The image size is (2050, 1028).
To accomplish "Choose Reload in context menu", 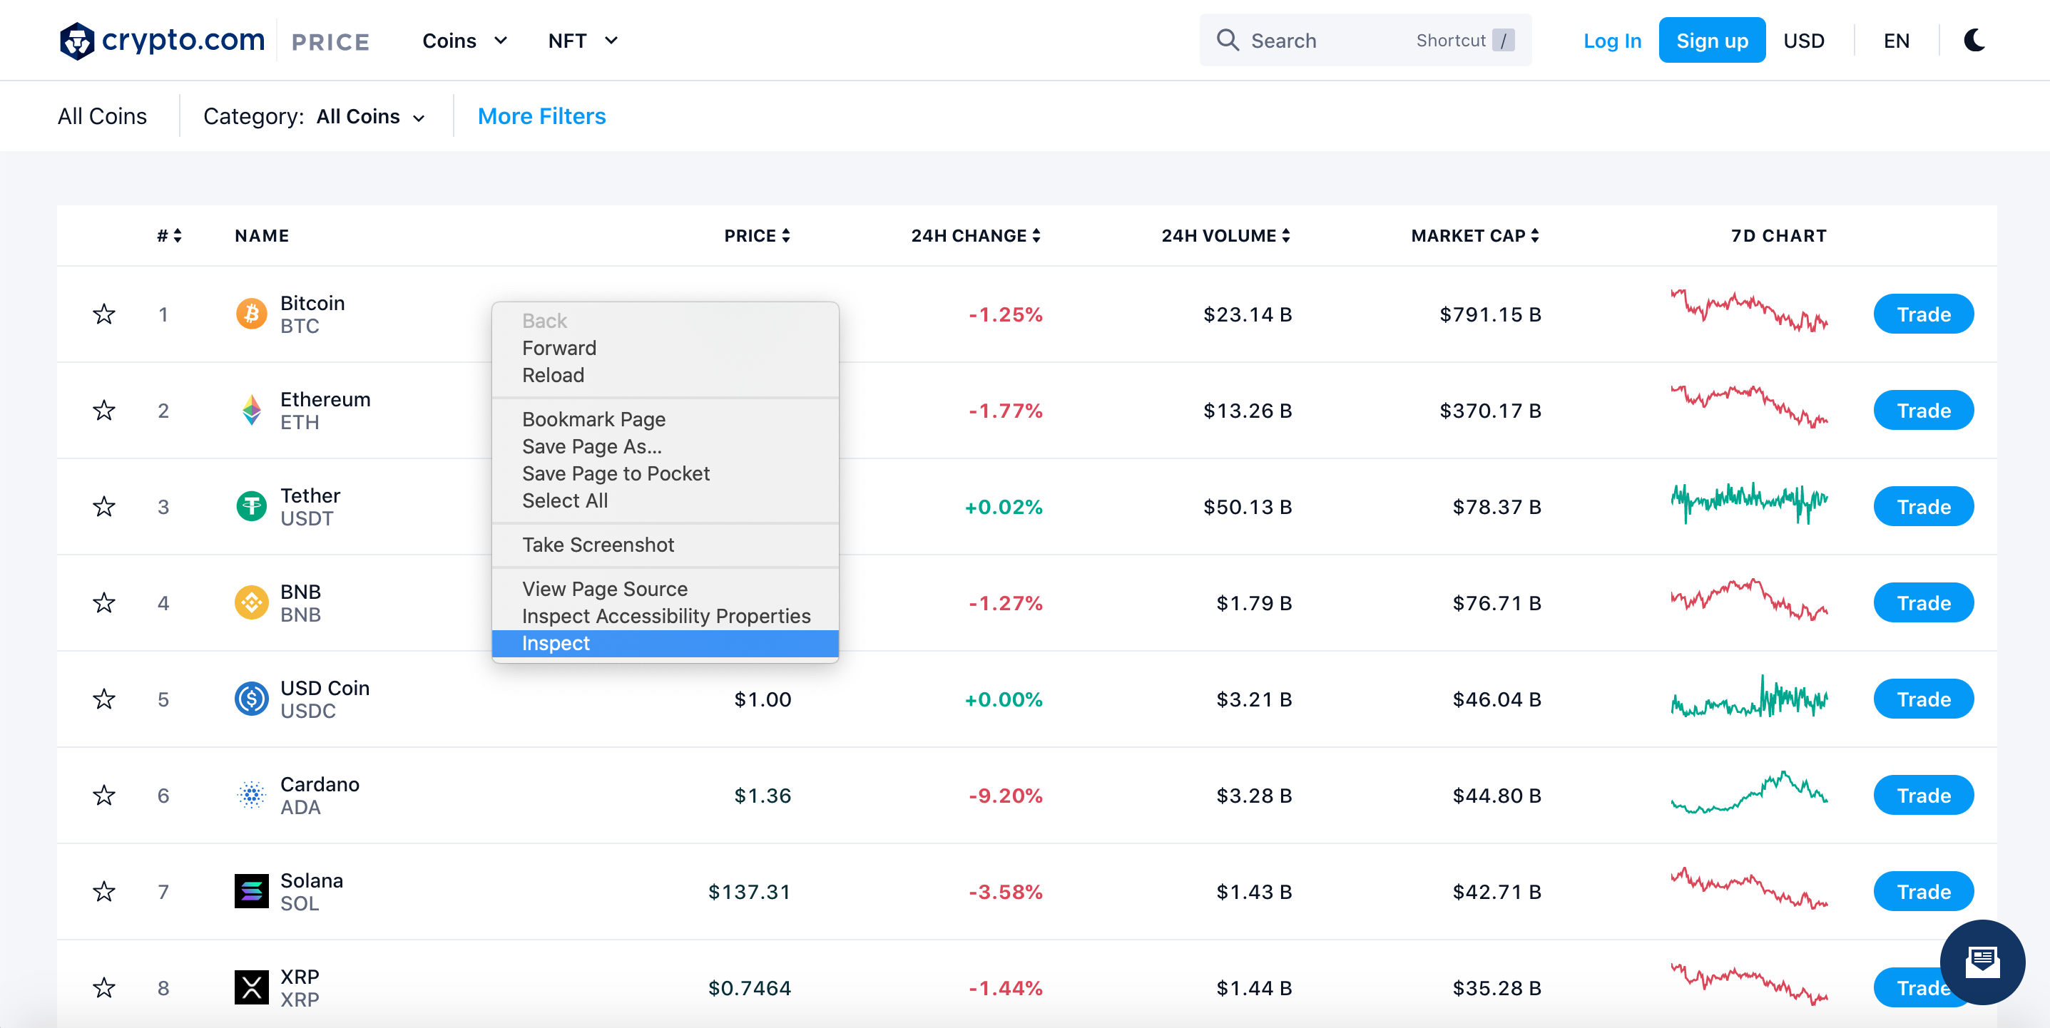I will [x=666, y=375].
